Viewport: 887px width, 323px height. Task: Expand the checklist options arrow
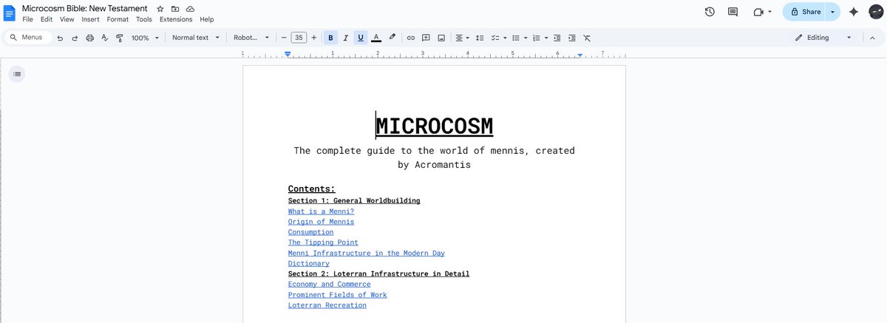point(505,38)
